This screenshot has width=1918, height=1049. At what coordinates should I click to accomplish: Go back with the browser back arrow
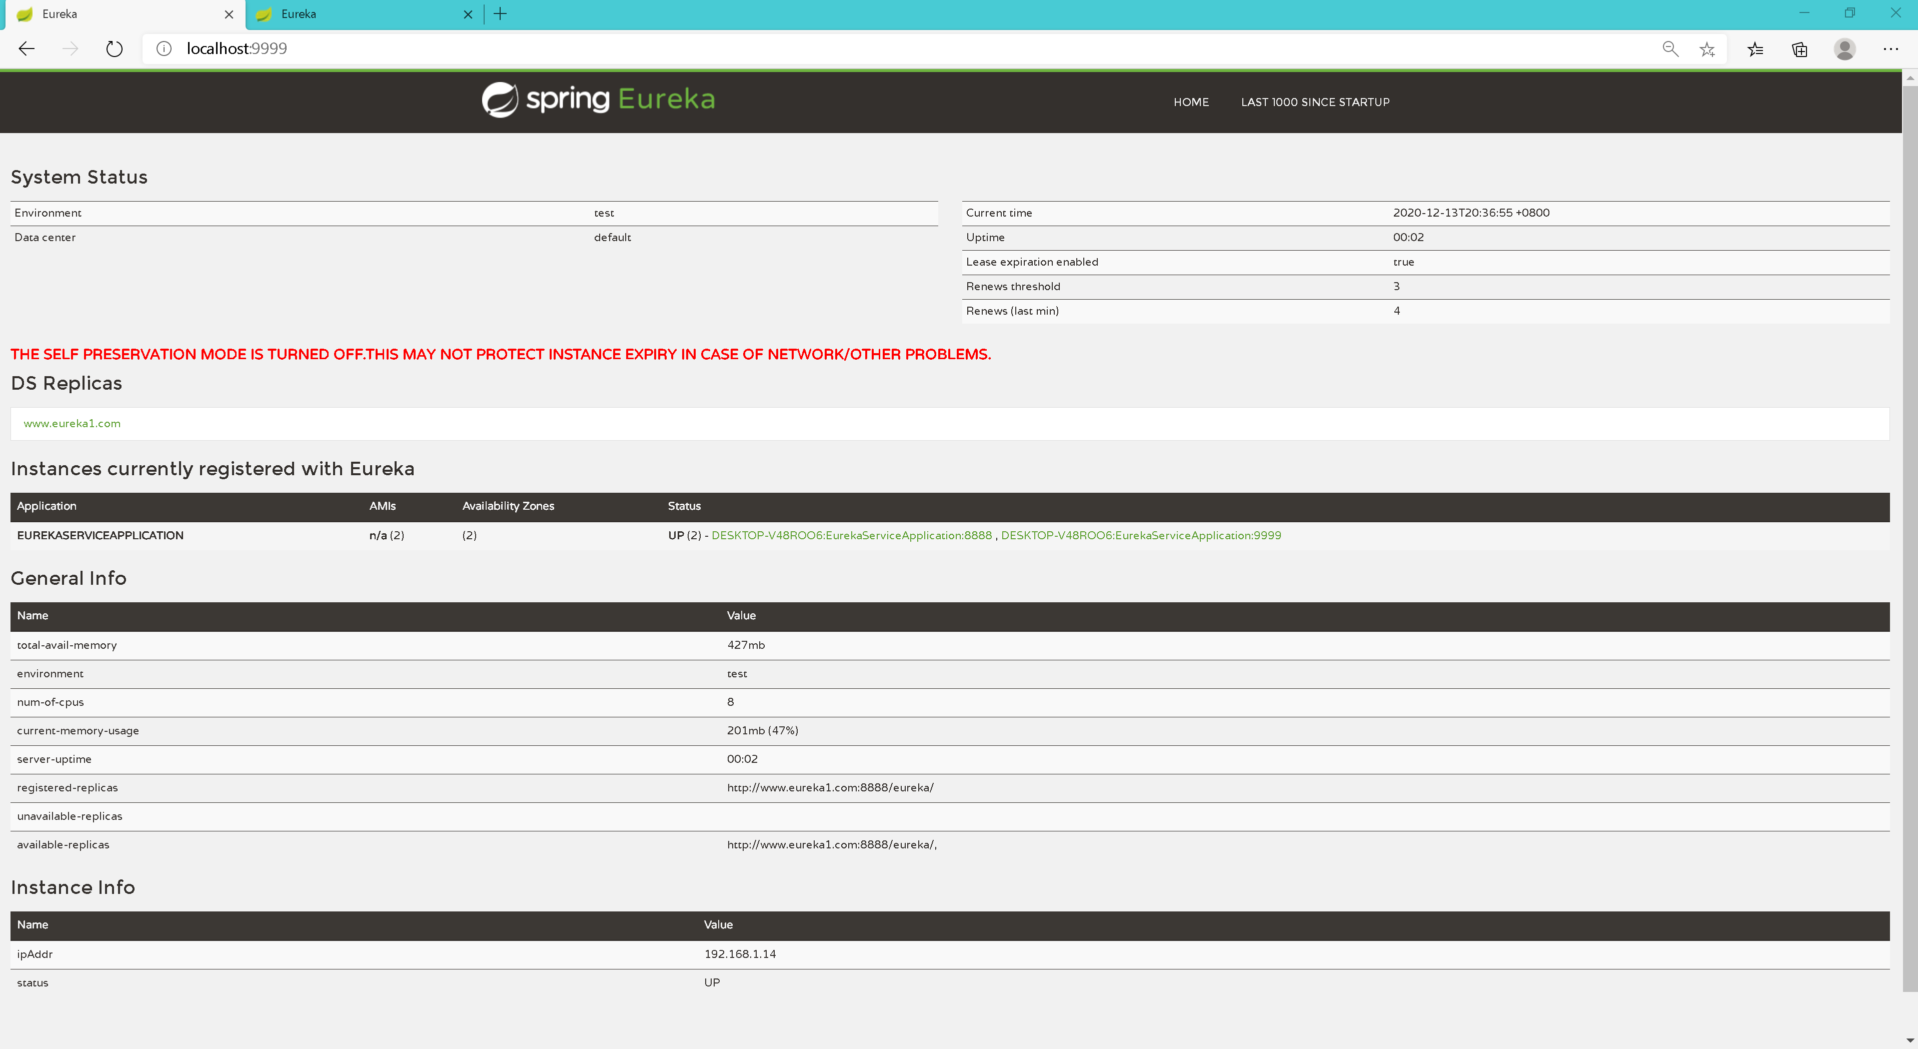click(26, 49)
